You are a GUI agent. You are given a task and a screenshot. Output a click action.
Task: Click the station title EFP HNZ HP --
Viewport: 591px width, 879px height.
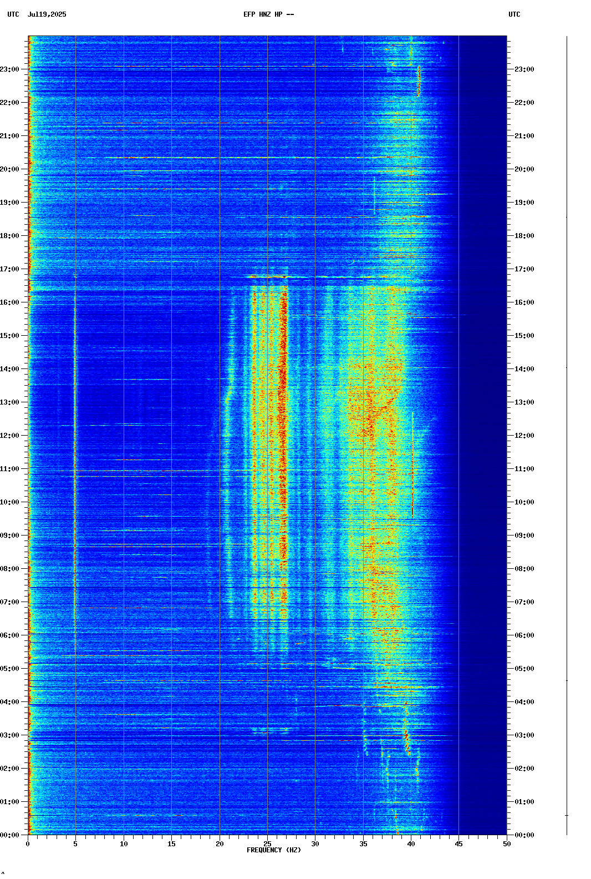point(269,14)
